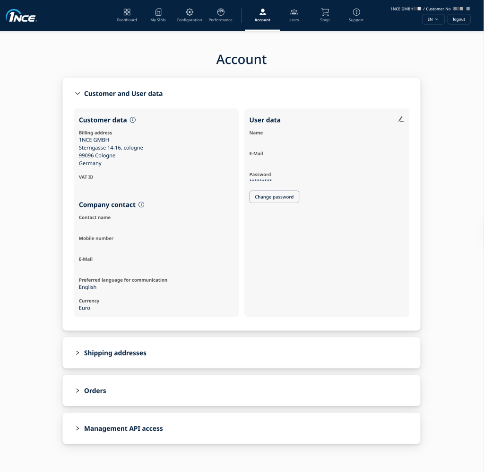
Task: Select the Shop menu label
Action: (325, 20)
